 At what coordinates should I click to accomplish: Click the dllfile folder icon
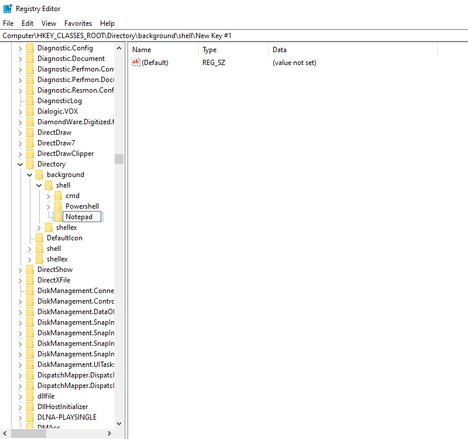[x=31, y=396]
